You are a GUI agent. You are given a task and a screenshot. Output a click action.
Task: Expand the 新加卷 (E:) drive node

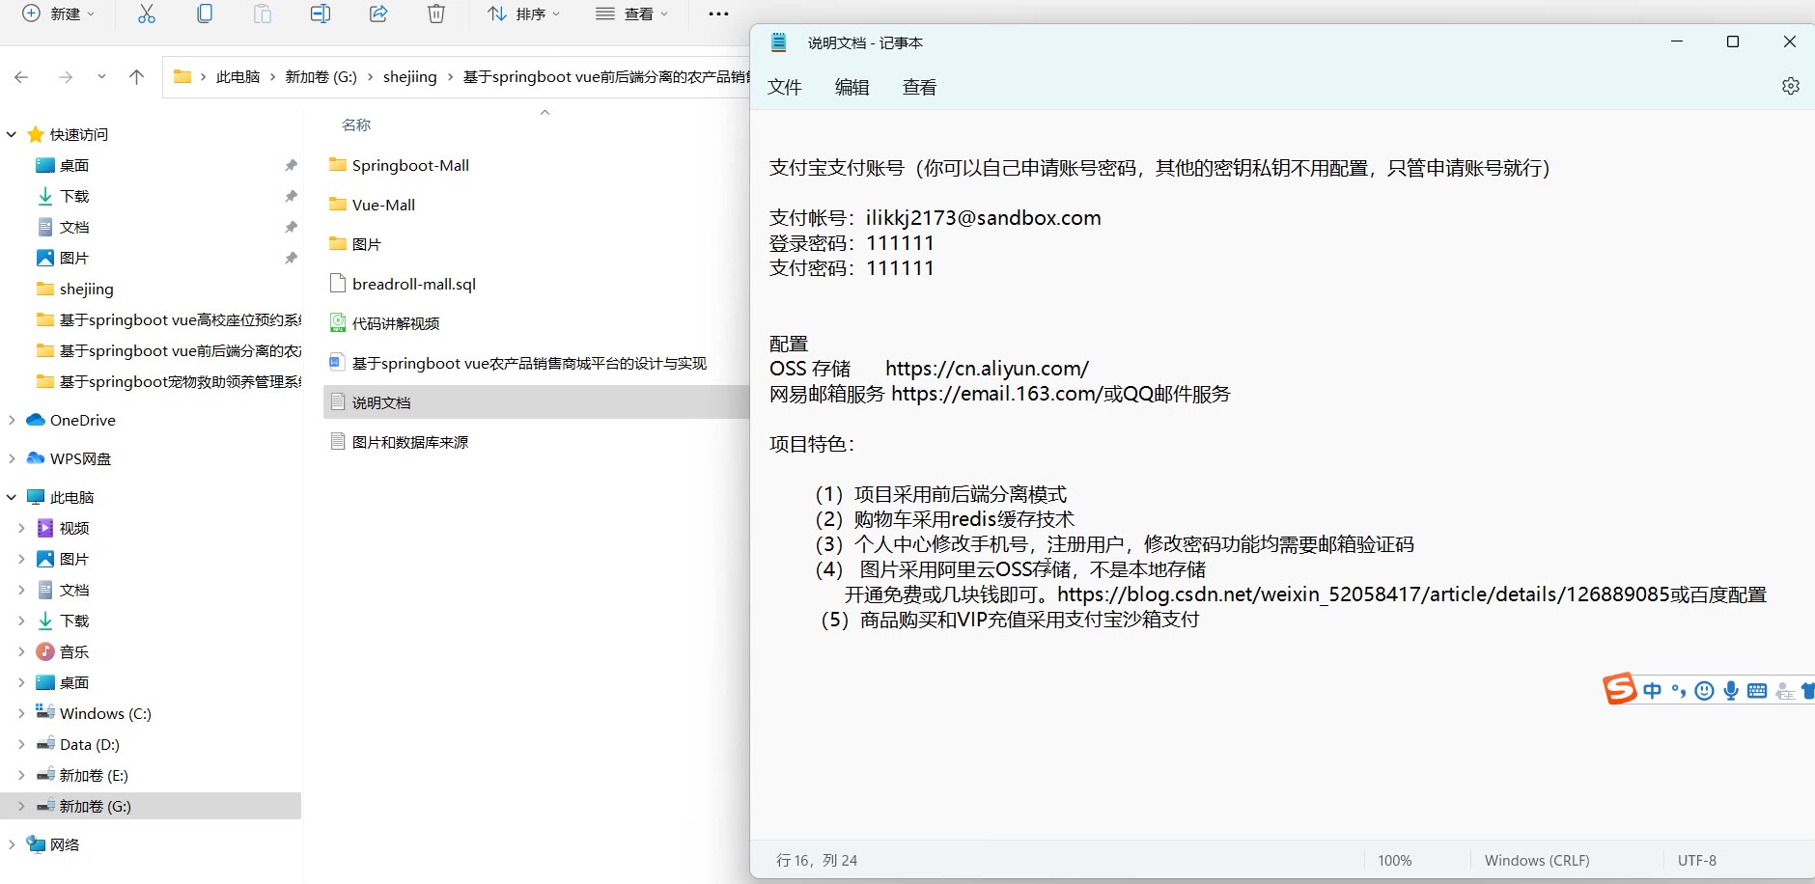coord(21,775)
